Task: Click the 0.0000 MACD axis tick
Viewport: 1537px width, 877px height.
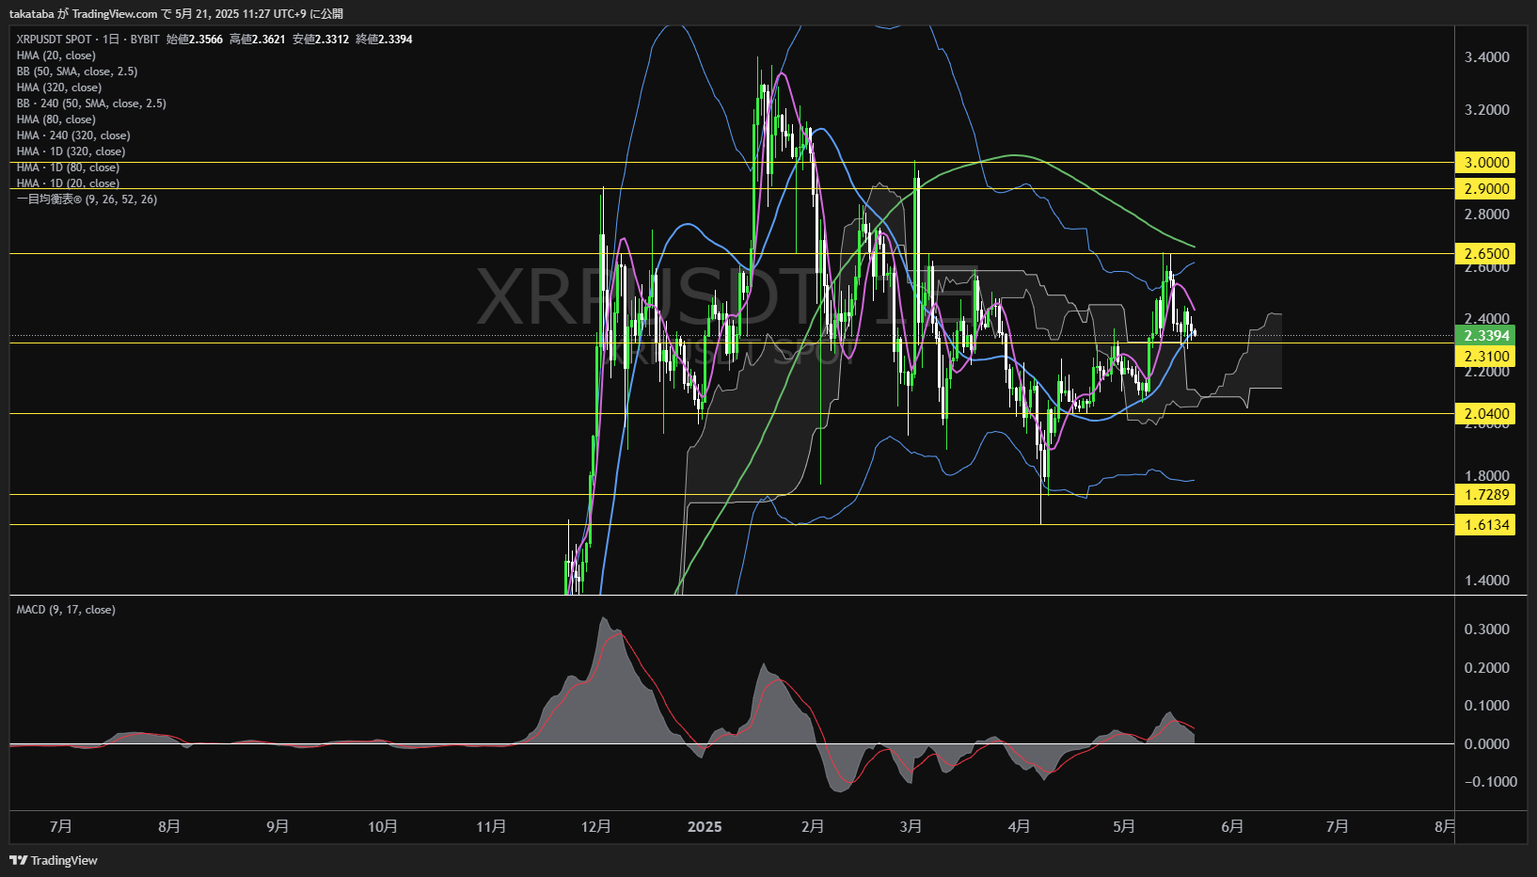Action: coord(1487,744)
